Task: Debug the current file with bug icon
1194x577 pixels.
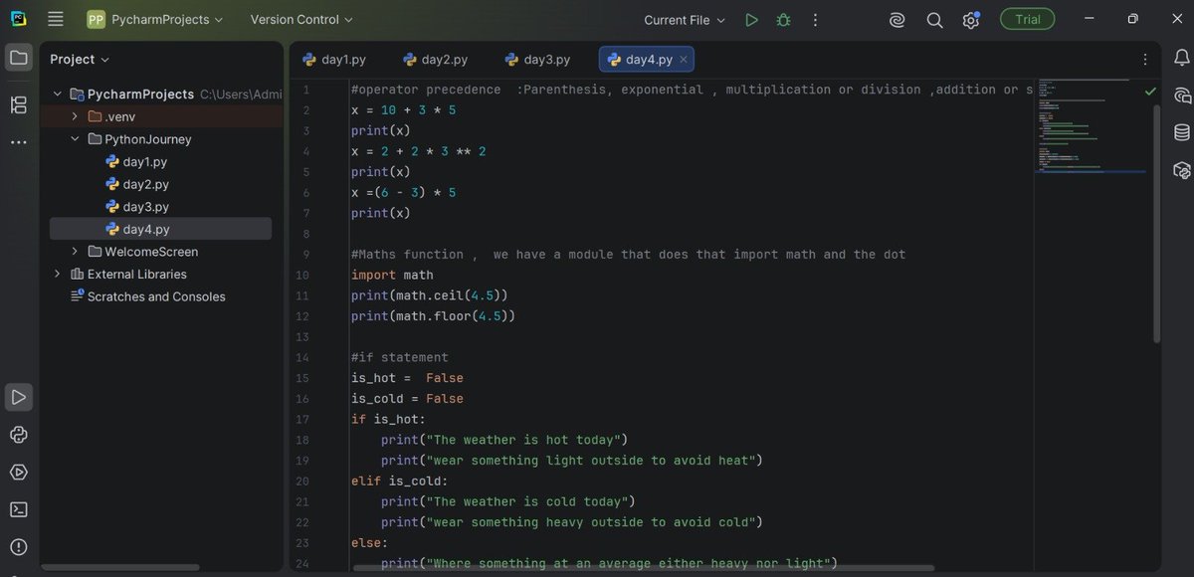Action: click(783, 20)
